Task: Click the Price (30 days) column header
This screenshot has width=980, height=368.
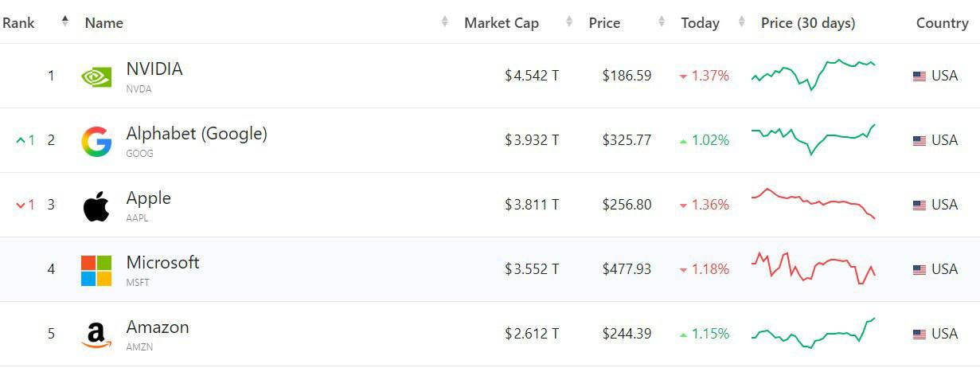Action: coord(808,23)
